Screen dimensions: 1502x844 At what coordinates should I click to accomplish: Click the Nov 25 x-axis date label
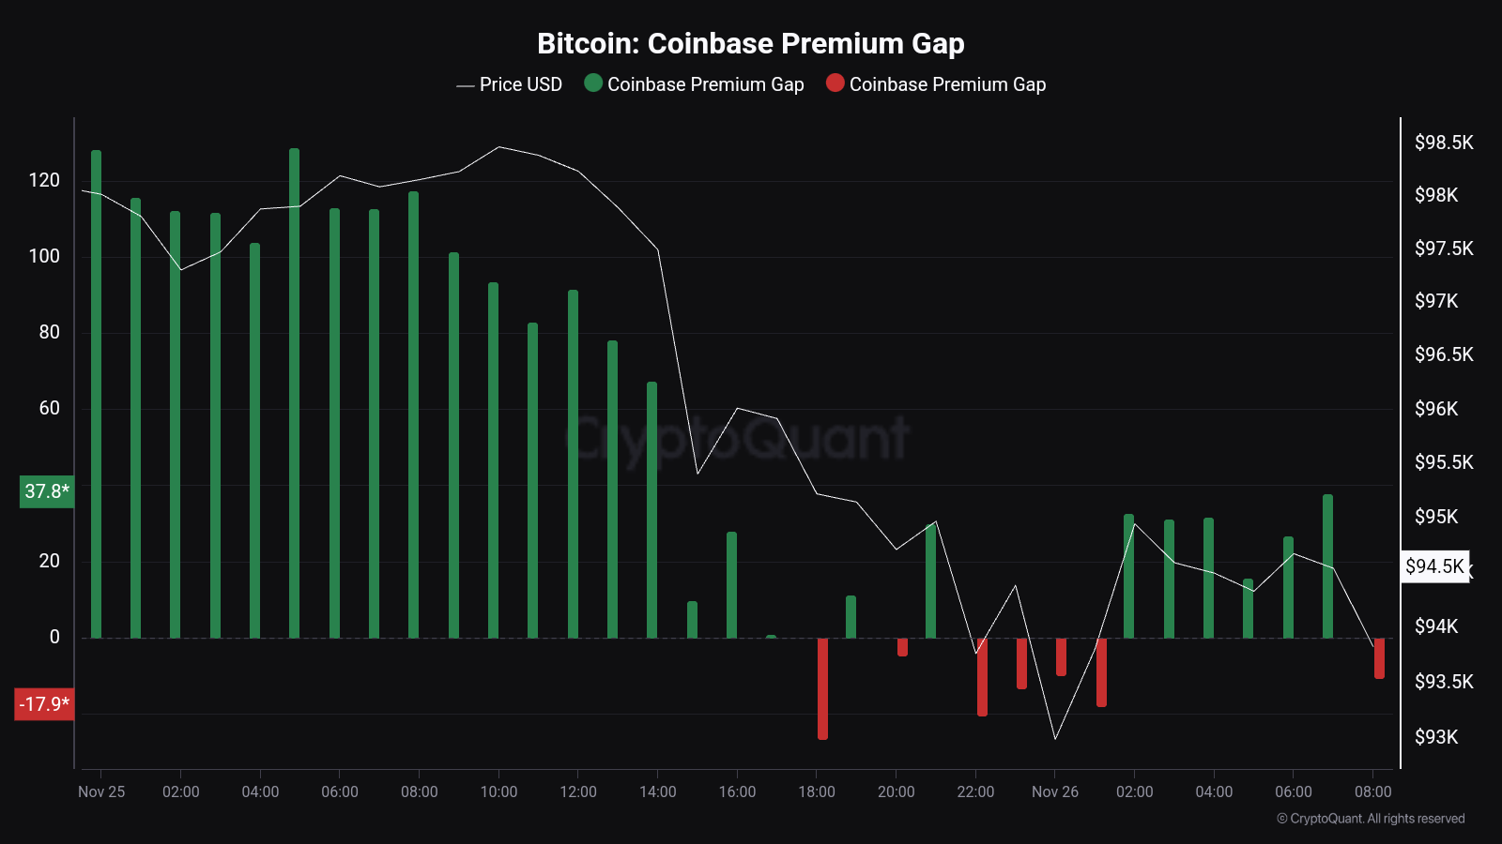click(101, 791)
